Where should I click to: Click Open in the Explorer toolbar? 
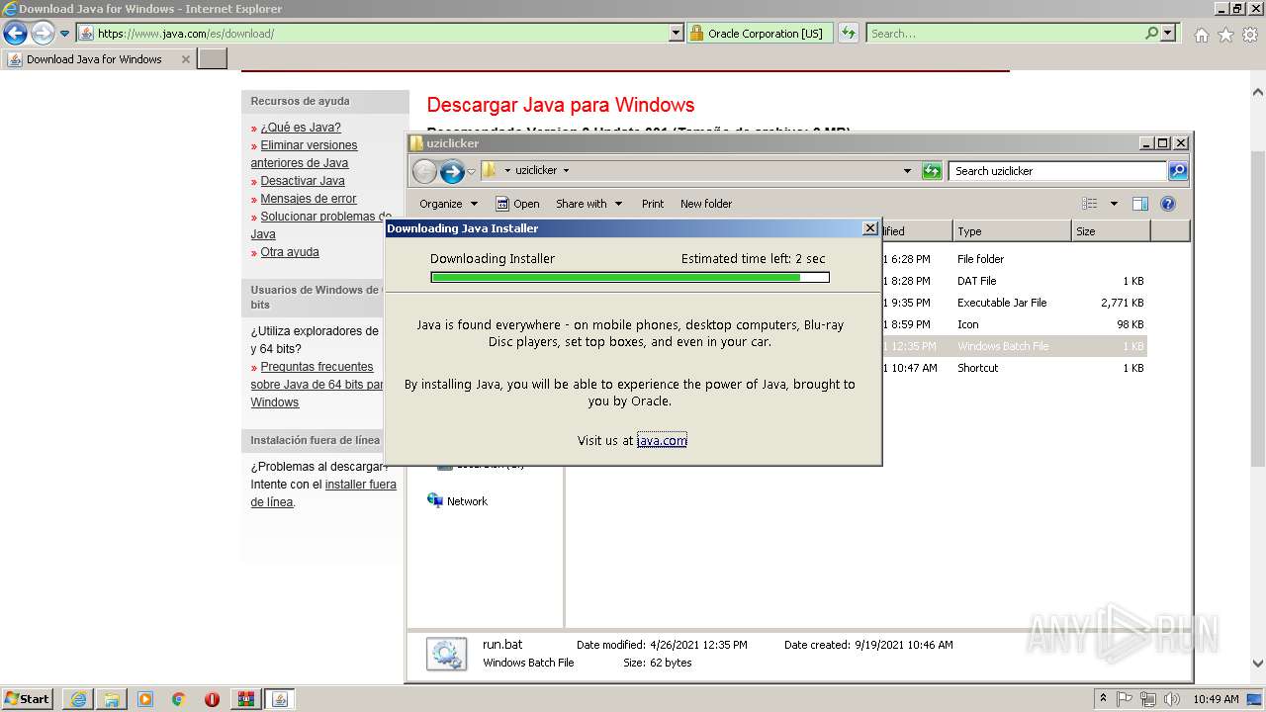(x=517, y=204)
